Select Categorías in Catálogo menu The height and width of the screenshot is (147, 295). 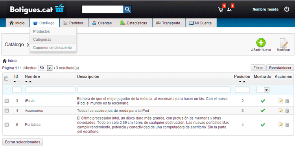[53, 39]
